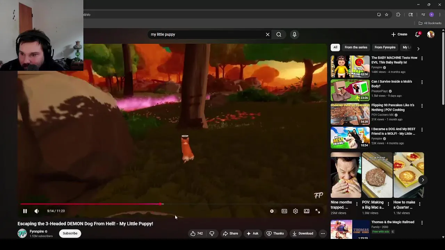Image resolution: width=445 pixels, height=250 pixels.
Task: Show more filter chips with arrow
Action: pyautogui.click(x=418, y=49)
